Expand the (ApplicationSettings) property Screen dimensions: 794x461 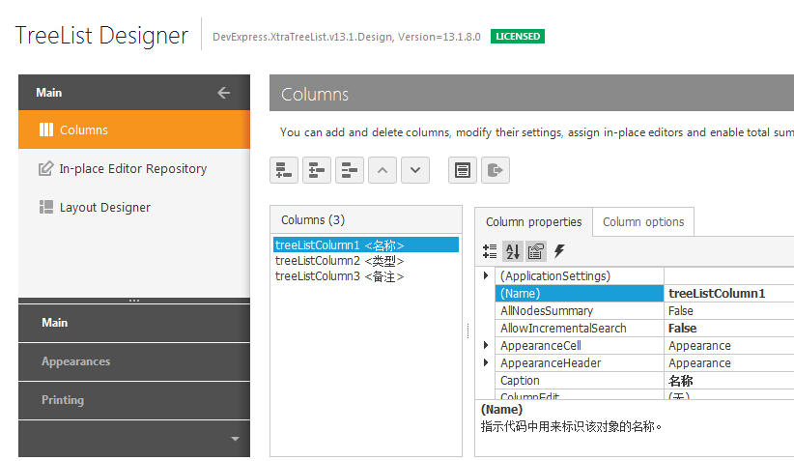(x=486, y=275)
